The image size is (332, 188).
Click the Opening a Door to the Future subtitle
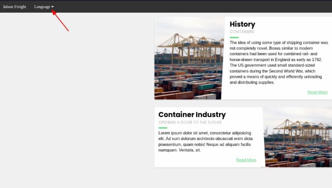190,122
